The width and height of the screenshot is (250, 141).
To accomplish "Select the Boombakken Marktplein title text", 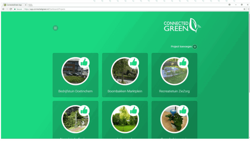I will click(125, 91).
